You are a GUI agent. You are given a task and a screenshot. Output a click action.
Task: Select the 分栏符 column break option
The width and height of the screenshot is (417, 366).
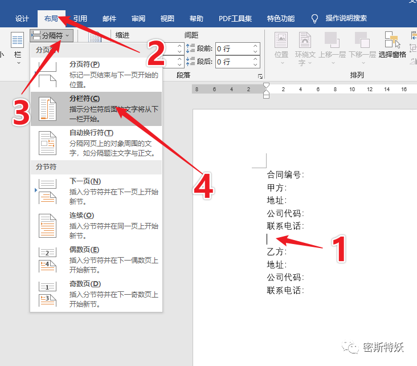(96, 108)
